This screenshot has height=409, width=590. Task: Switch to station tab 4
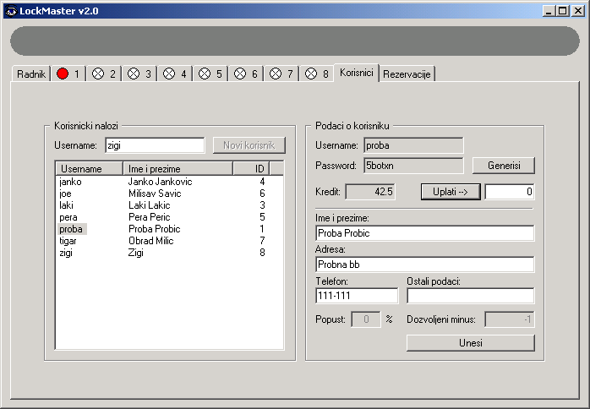pyautogui.click(x=175, y=74)
